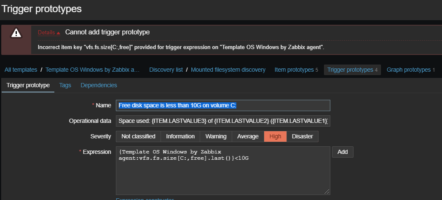Switch to the Dependencies tab
The width and height of the screenshot is (442, 200).
tap(99, 85)
